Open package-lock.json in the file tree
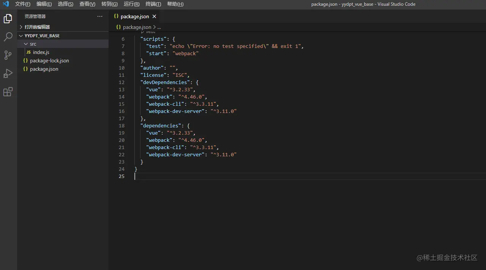 point(49,60)
